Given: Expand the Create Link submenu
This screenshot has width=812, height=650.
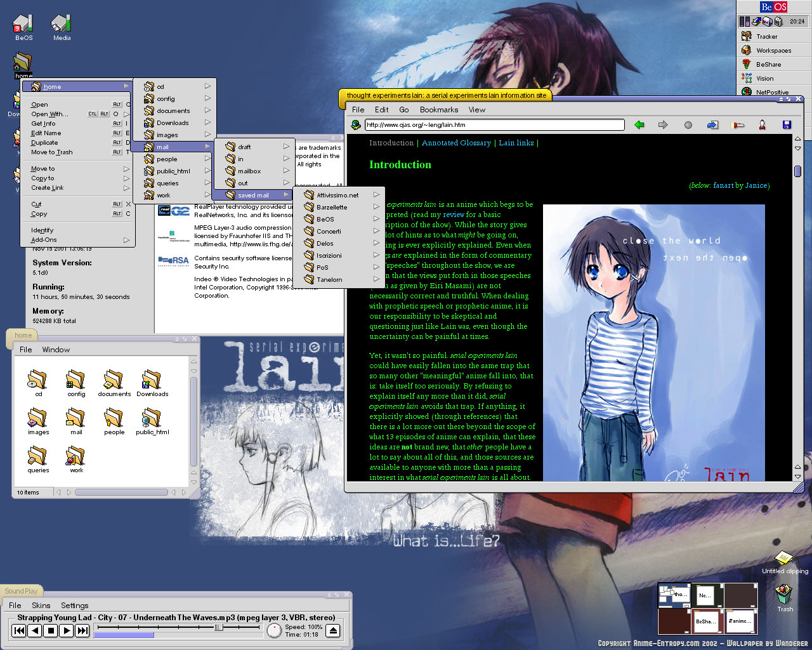Looking at the screenshot, I should (78, 188).
